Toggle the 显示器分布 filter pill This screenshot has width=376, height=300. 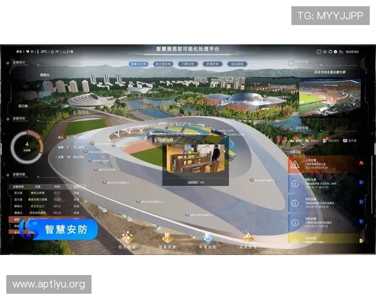(x=163, y=64)
